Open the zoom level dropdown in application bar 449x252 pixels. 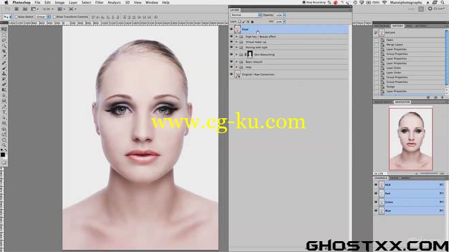point(48,9)
